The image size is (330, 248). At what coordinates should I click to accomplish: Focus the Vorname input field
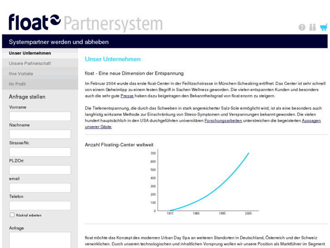tap(40, 116)
